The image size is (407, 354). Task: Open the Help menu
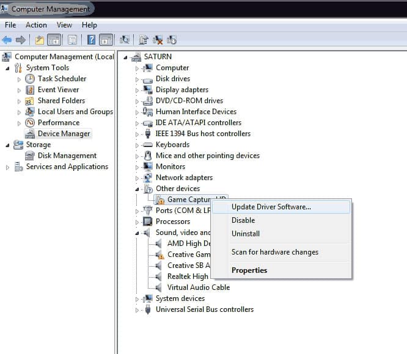[89, 25]
